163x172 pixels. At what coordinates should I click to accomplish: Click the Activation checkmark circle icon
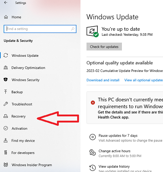pyautogui.click(x=6, y=128)
